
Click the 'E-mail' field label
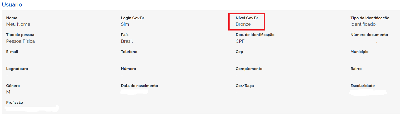tap(12, 52)
